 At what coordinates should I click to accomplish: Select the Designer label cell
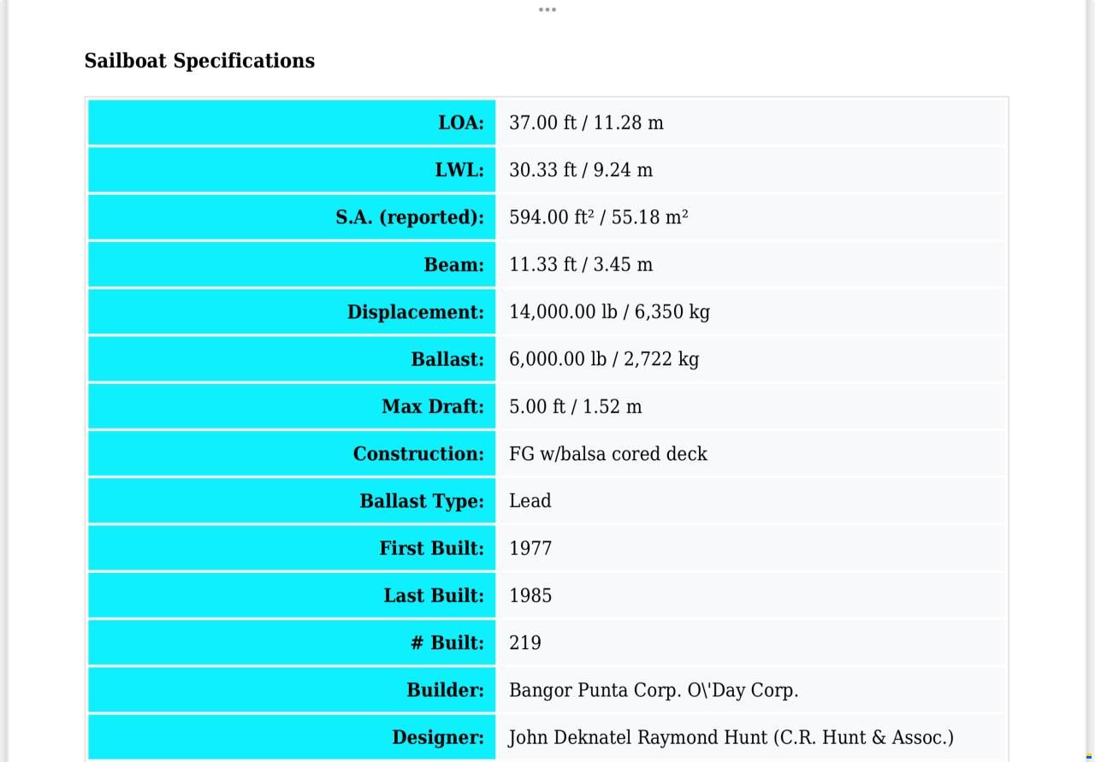(292, 737)
